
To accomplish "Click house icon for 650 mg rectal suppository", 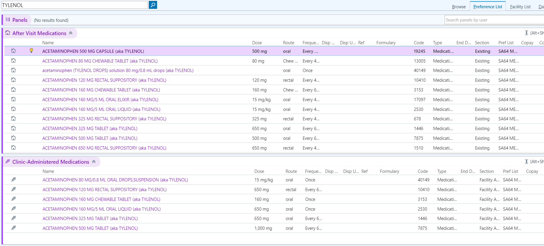I will [13, 148].
